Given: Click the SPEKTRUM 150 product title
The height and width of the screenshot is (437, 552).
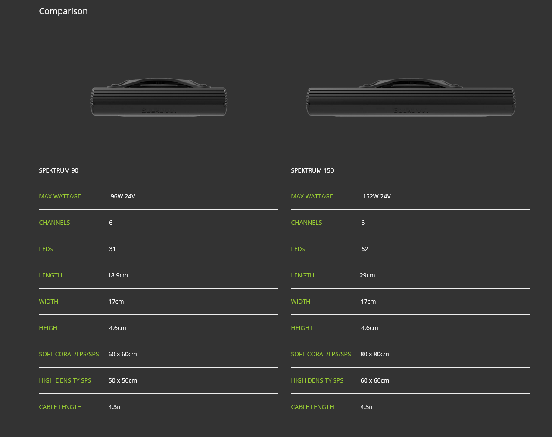Looking at the screenshot, I should 312,170.
